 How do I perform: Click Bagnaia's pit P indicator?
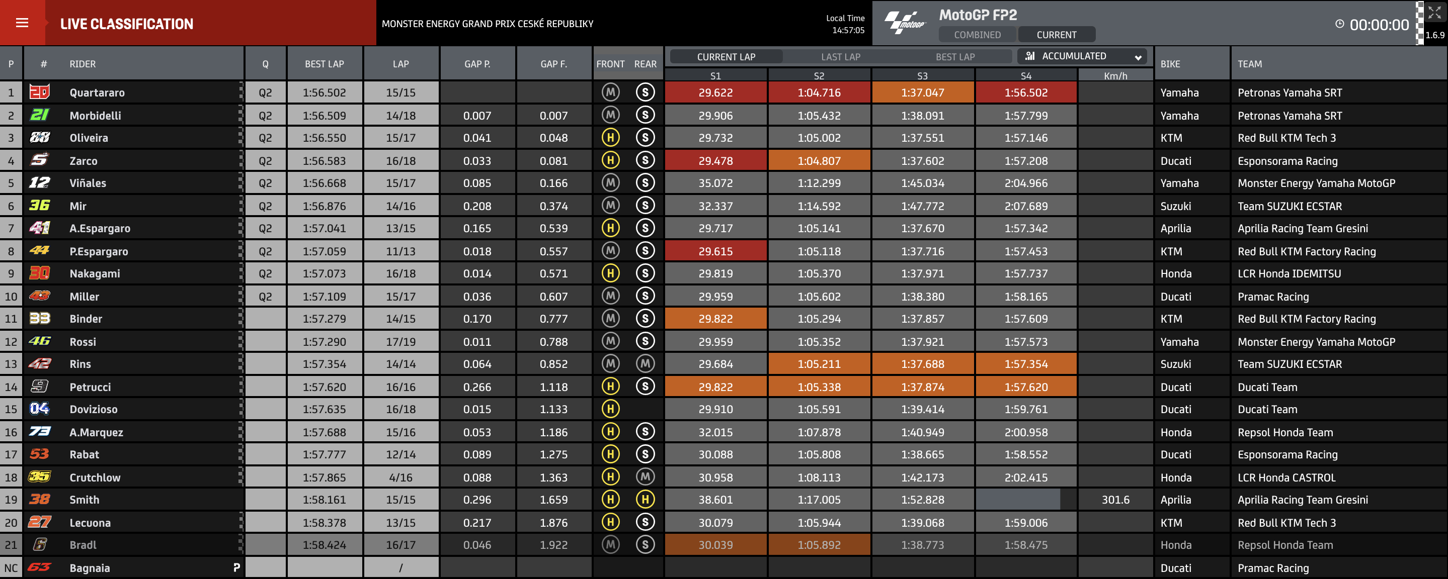pos(236,568)
